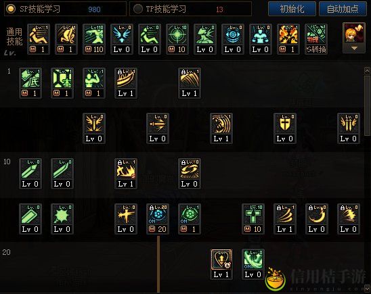
Task: Select the golden shield cross skill
Action: [285, 128]
